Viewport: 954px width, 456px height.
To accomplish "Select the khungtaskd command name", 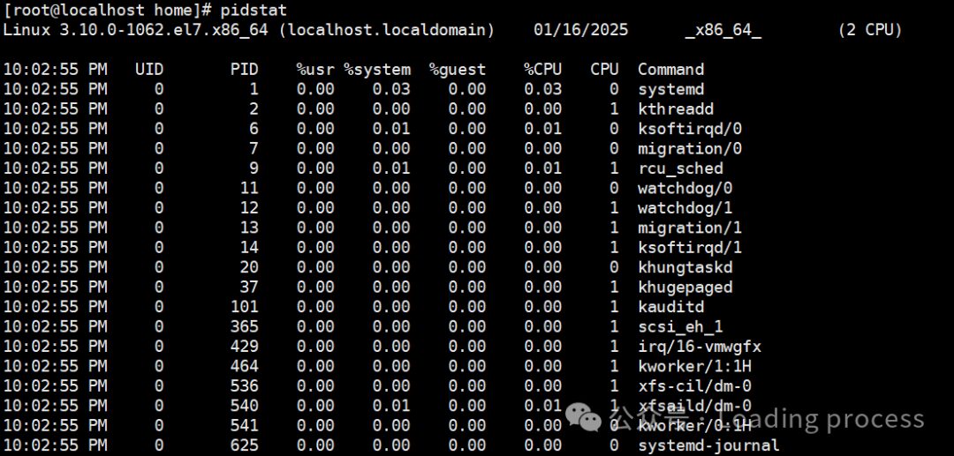I will [x=685, y=267].
